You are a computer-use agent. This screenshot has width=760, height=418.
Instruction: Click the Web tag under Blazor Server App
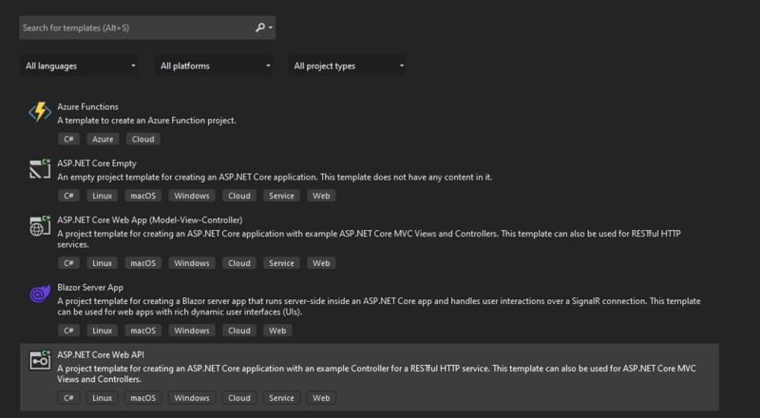click(x=277, y=331)
